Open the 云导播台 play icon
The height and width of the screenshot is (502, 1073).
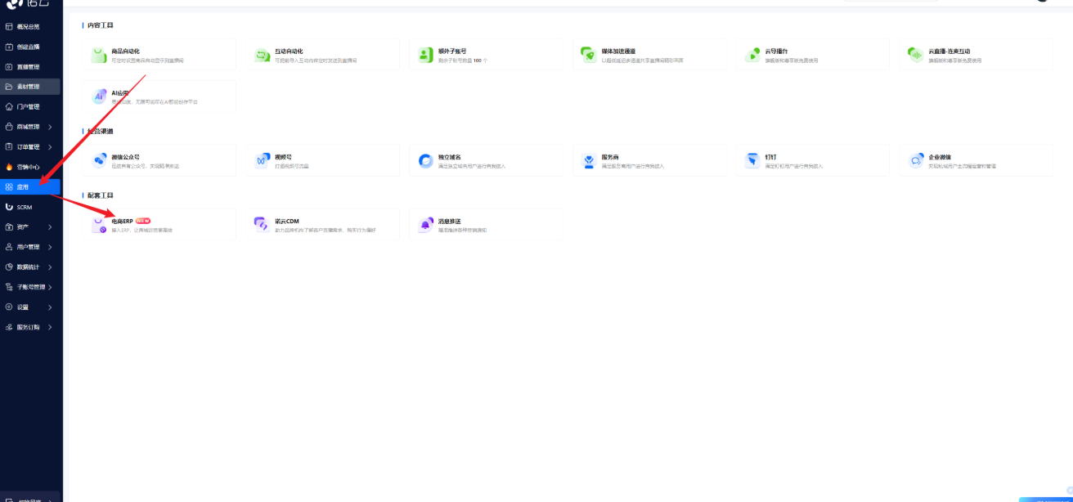click(x=752, y=55)
